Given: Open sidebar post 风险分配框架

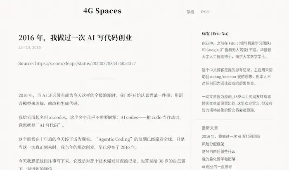Looking at the screenshot, I should (213, 144).
